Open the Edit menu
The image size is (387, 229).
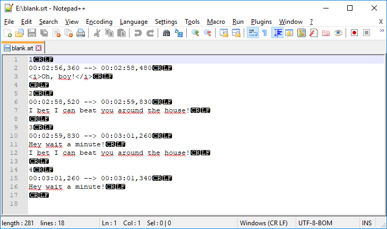(x=27, y=22)
